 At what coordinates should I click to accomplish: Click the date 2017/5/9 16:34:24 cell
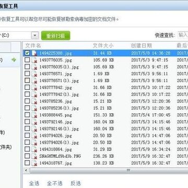[151, 149]
